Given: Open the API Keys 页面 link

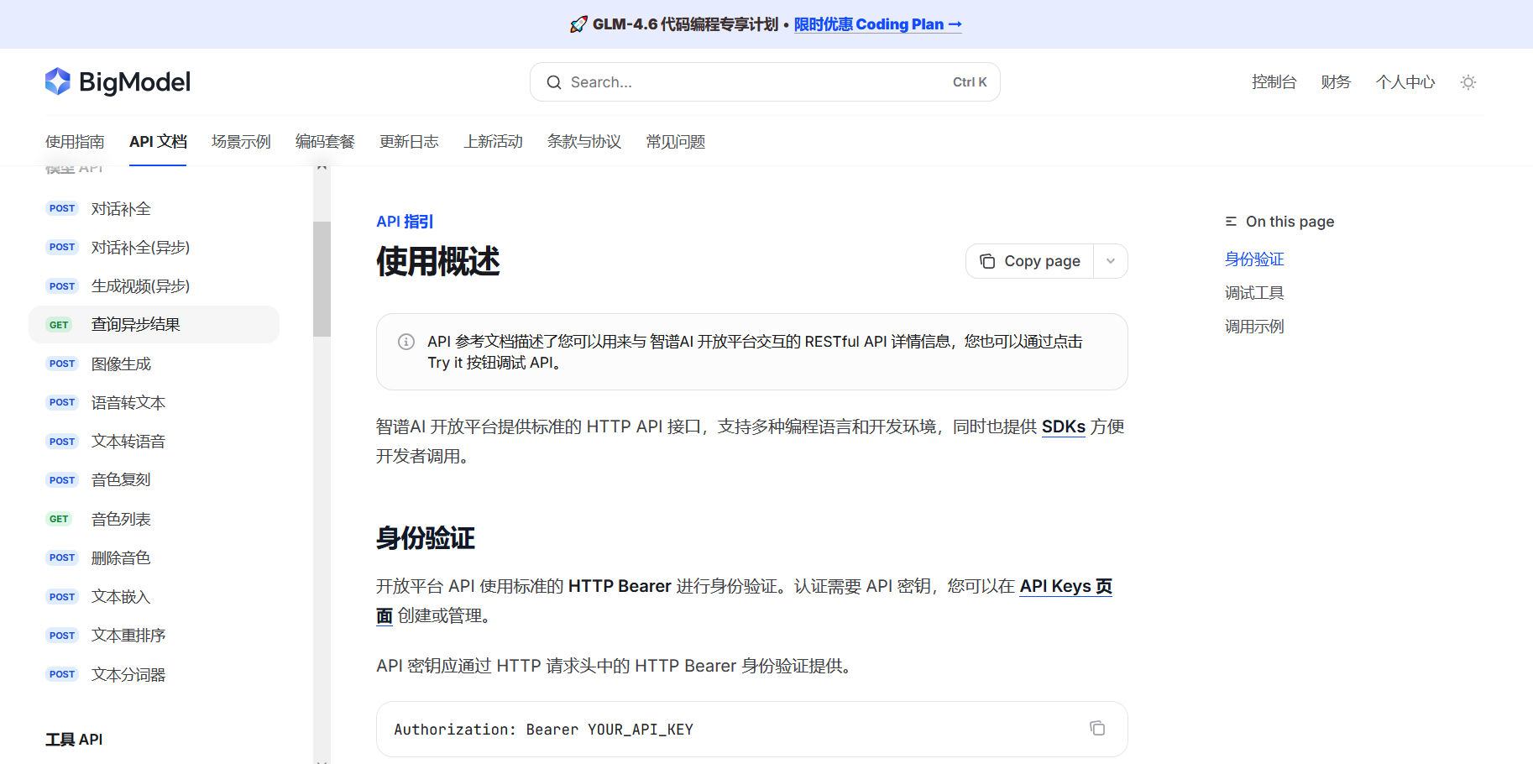Looking at the screenshot, I should (x=1066, y=586).
